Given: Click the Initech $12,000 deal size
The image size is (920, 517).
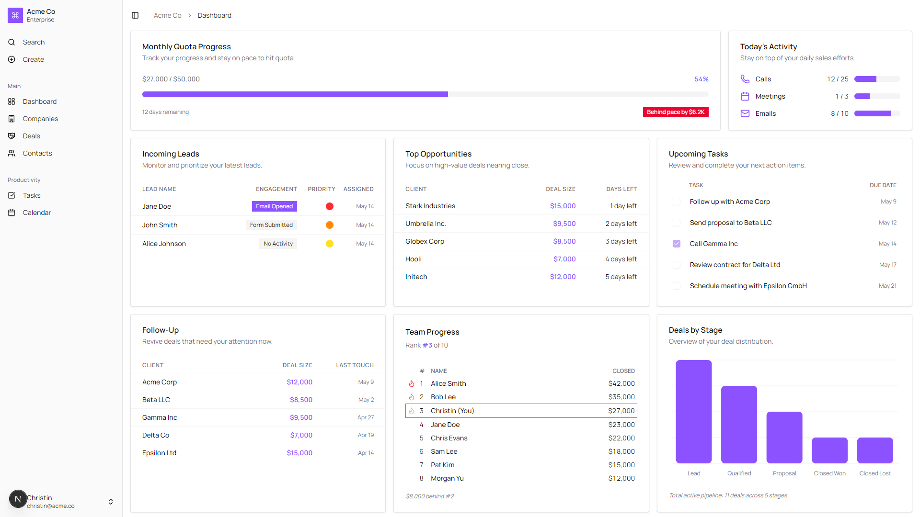Looking at the screenshot, I should click(x=563, y=277).
